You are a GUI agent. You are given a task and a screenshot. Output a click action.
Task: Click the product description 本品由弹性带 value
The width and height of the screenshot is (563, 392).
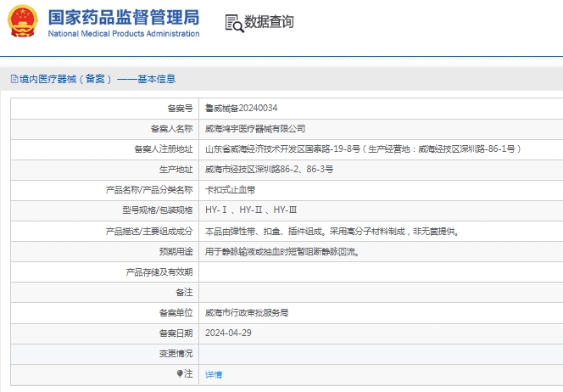click(332, 231)
